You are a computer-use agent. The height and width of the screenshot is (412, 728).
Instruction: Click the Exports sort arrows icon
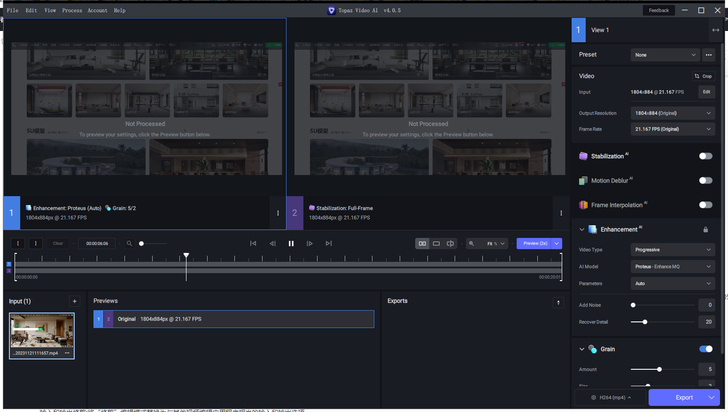[558, 303]
